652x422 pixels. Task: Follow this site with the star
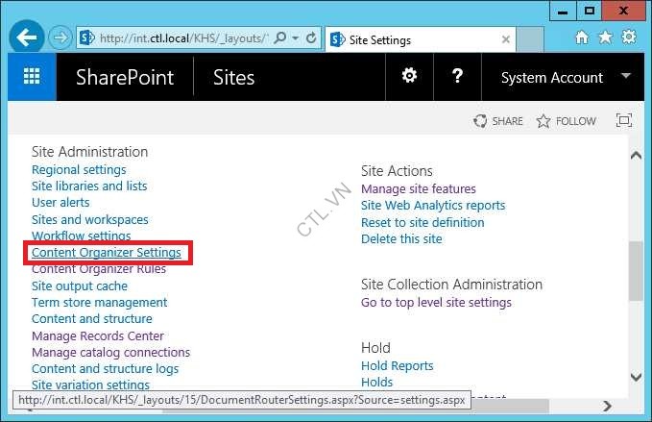click(x=566, y=121)
